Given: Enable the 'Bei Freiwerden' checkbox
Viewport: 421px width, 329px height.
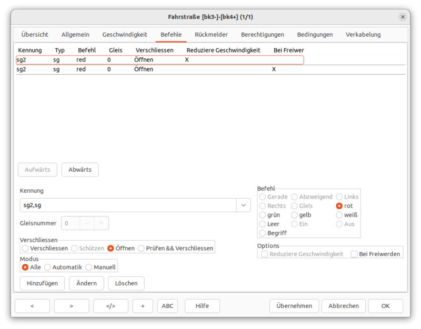Looking at the screenshot, I should pos(354,254).
